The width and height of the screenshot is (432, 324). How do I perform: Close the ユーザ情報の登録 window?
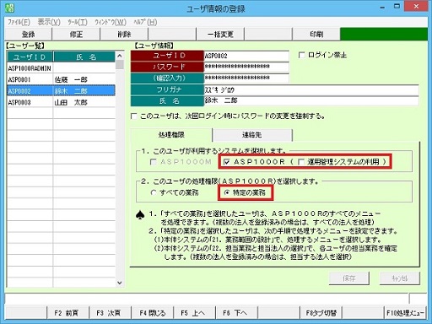[x=416, y=6]
